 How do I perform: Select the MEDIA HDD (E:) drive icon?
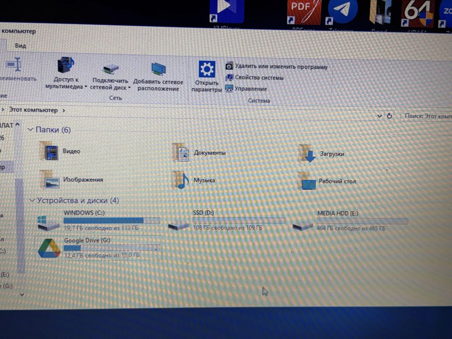[x=303, y=225]
